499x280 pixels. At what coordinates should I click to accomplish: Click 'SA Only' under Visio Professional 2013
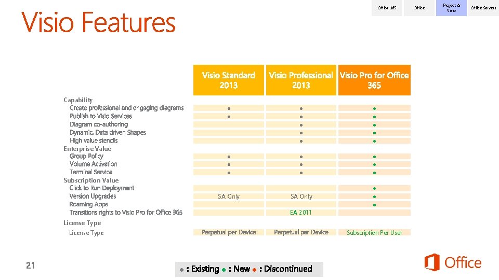[301, 197]
